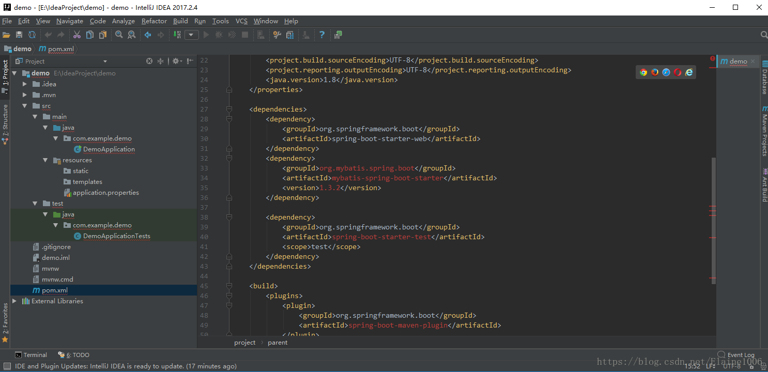This screenshot has width=768, height=372.
Task: Toggle the Ant Build tool window
Action: click(764, 185)
